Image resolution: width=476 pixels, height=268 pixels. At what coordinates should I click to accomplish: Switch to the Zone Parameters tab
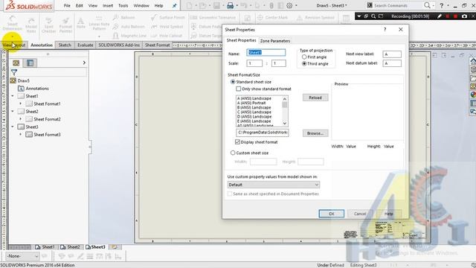275,41
